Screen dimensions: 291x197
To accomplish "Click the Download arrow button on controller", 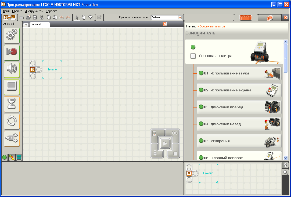I will click(x=156, y=152).
